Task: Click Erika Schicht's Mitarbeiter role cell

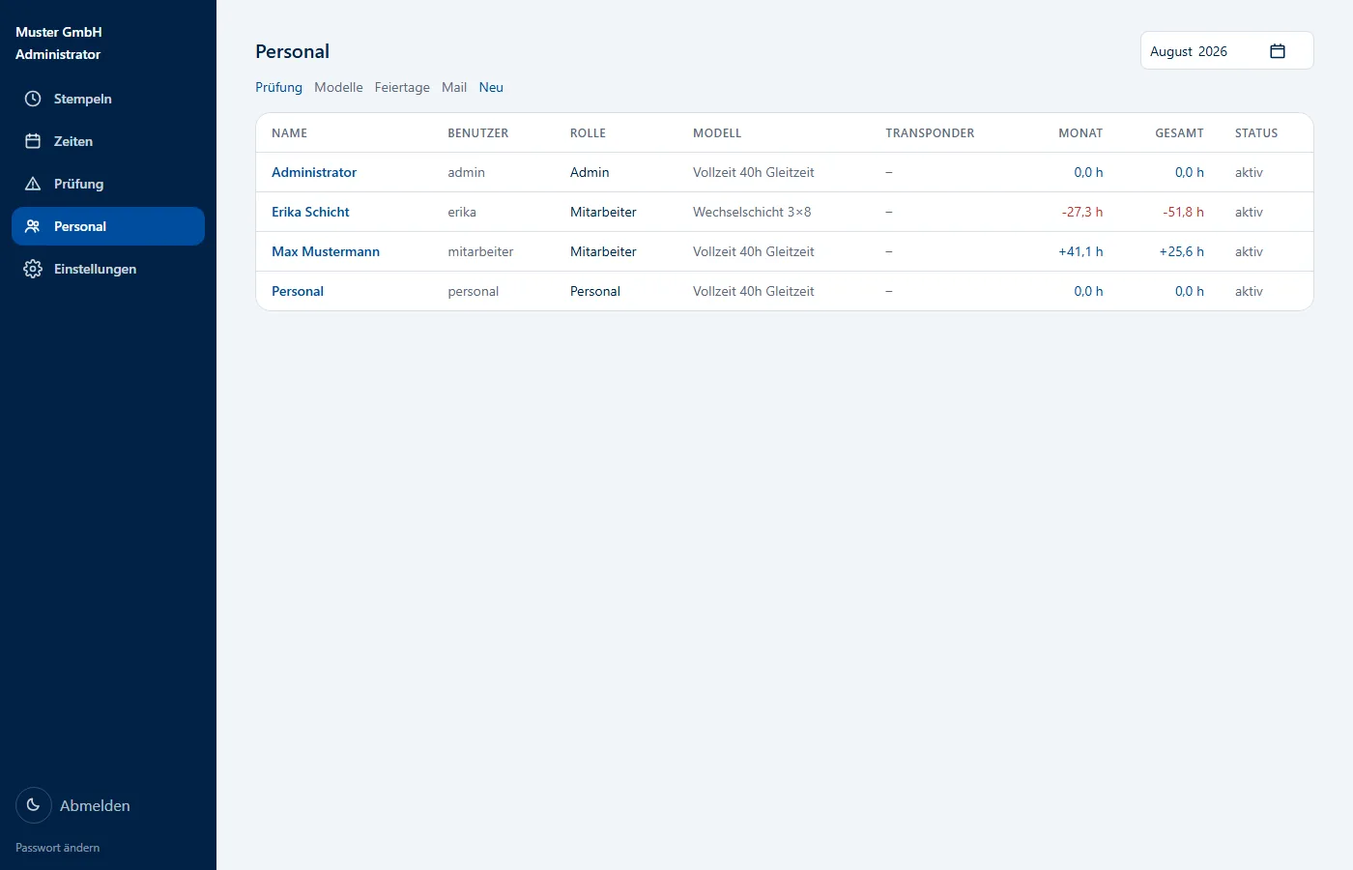Action: [603, 212]
